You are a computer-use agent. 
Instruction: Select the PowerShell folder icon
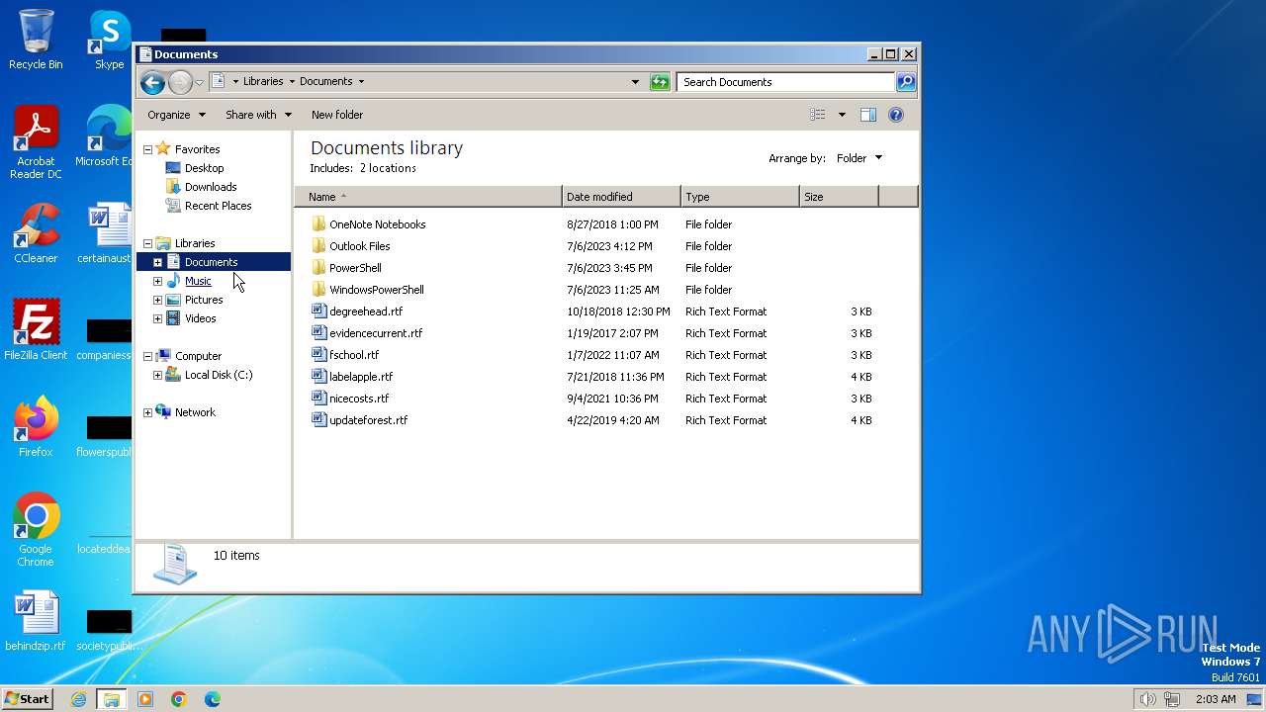point(318,268)
